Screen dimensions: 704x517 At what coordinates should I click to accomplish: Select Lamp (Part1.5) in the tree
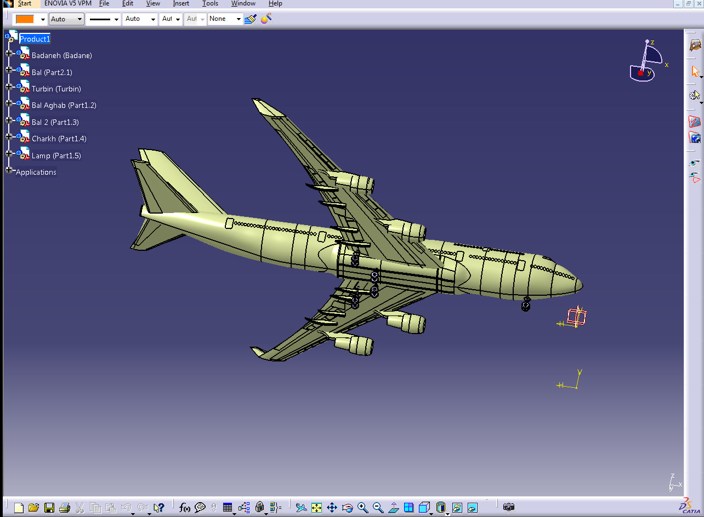56,156
